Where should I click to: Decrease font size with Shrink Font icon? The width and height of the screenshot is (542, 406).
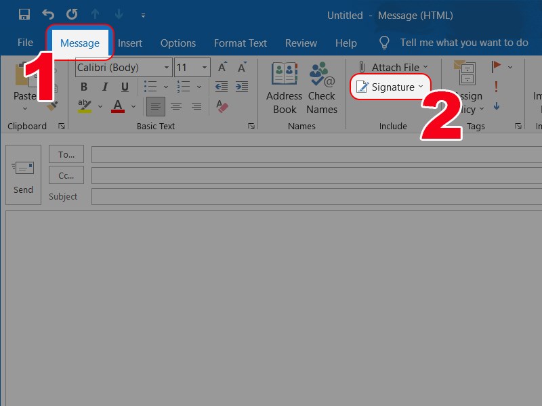coord(242,67)
